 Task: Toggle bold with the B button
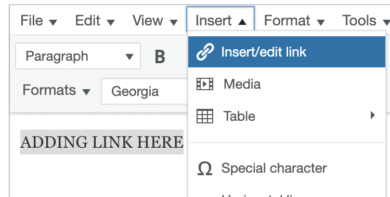(160, 57)
